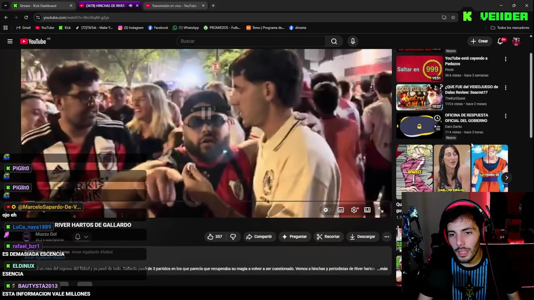Click the Muzzu Gol channel name

pos(46,234)
